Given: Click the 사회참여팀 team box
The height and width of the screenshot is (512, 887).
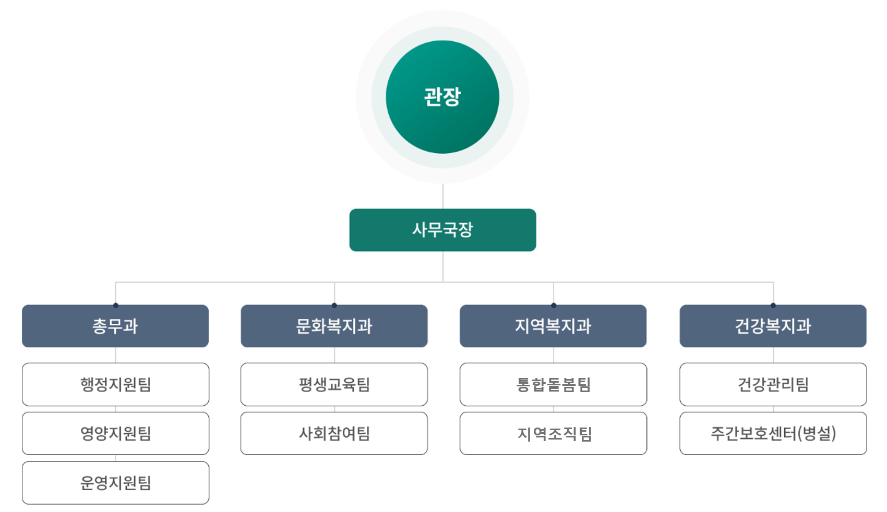Looking at the screenshot, I should (x=334, y=433).
